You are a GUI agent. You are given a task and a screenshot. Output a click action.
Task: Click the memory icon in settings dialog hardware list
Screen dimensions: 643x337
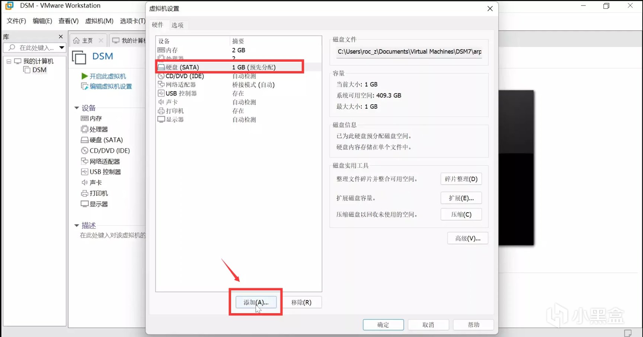click(161, 50)
